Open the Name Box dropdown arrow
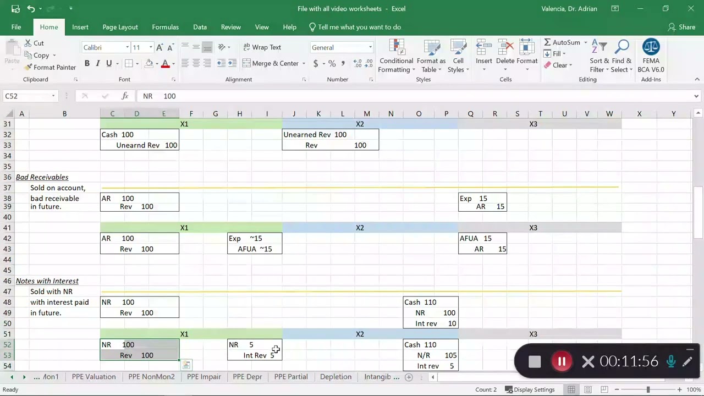The image size is (704, 396). click(53, 96)
